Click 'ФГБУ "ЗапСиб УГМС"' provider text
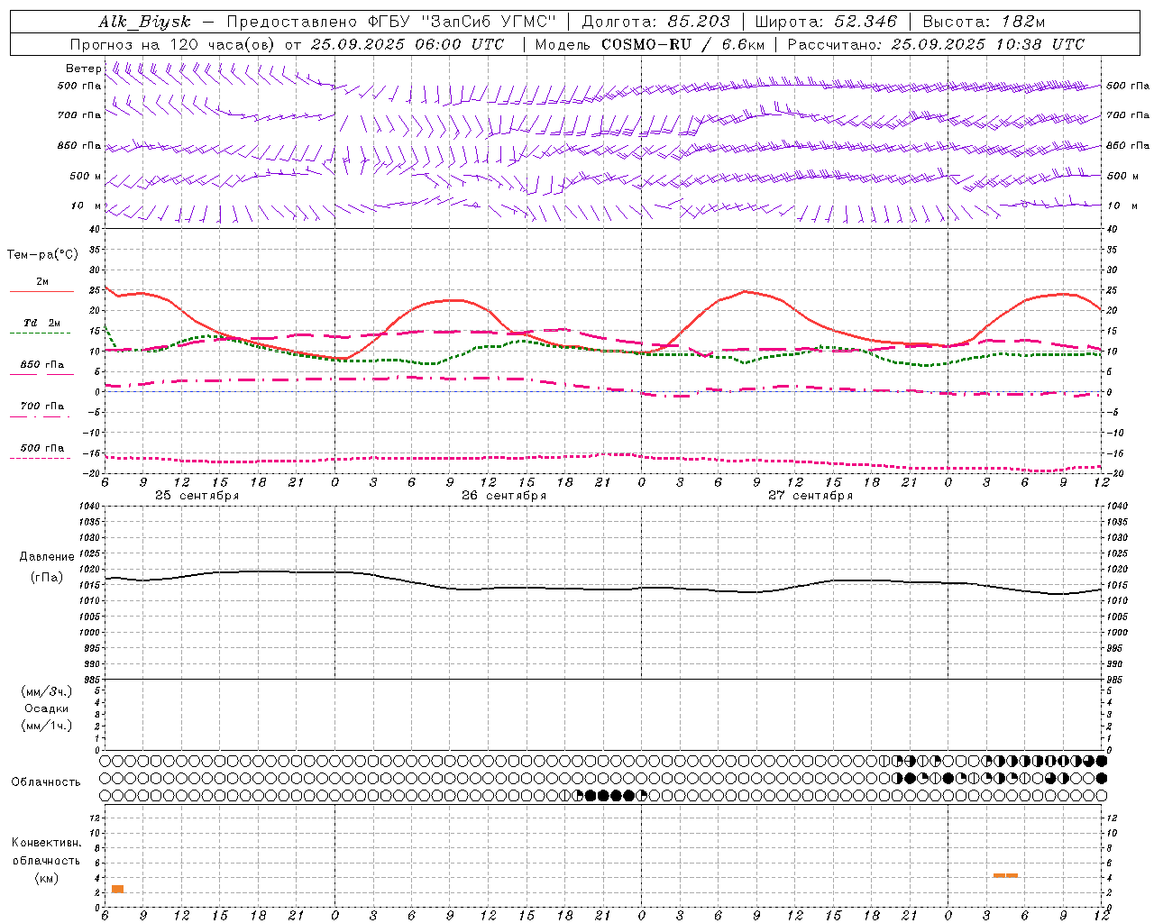The width and height of the screenshot is (1154, 923). [463, 23]
